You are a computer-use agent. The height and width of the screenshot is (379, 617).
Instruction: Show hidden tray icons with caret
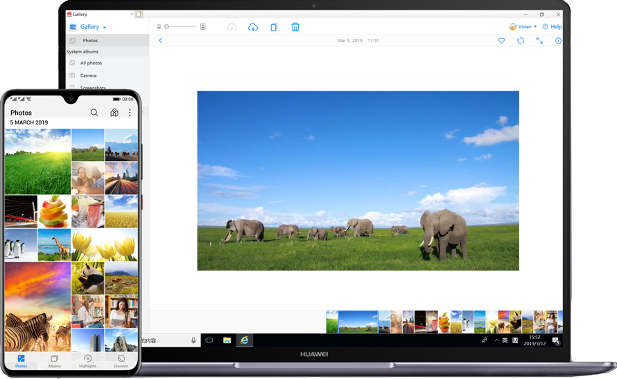coord(496,340)
